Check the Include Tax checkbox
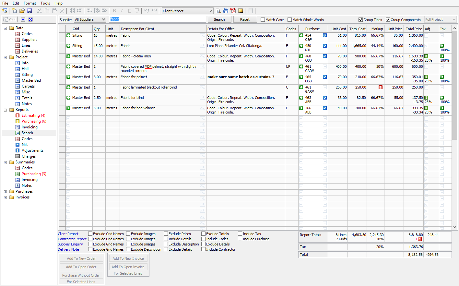This screenshot has height=286, width=459. [240, 234]
